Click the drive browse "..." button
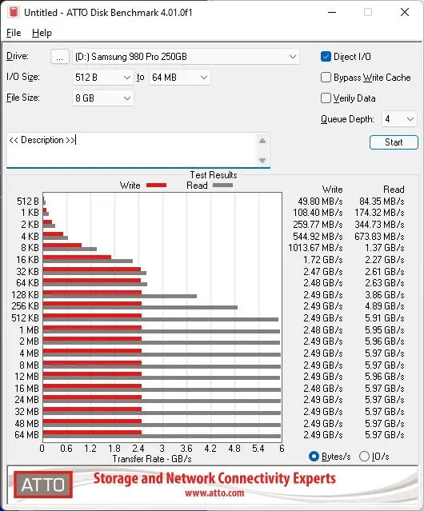This screenshot has width=424, height=511. pos(60,57)
